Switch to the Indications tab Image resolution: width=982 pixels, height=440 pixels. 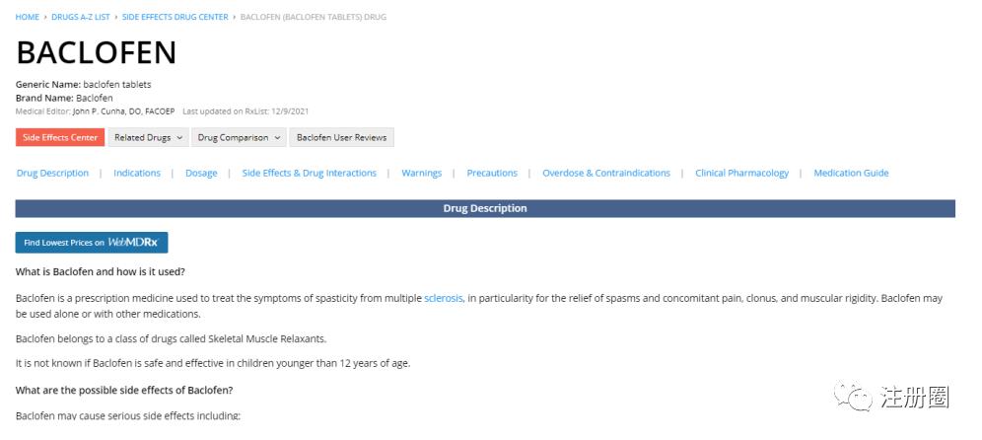[137, 174]
